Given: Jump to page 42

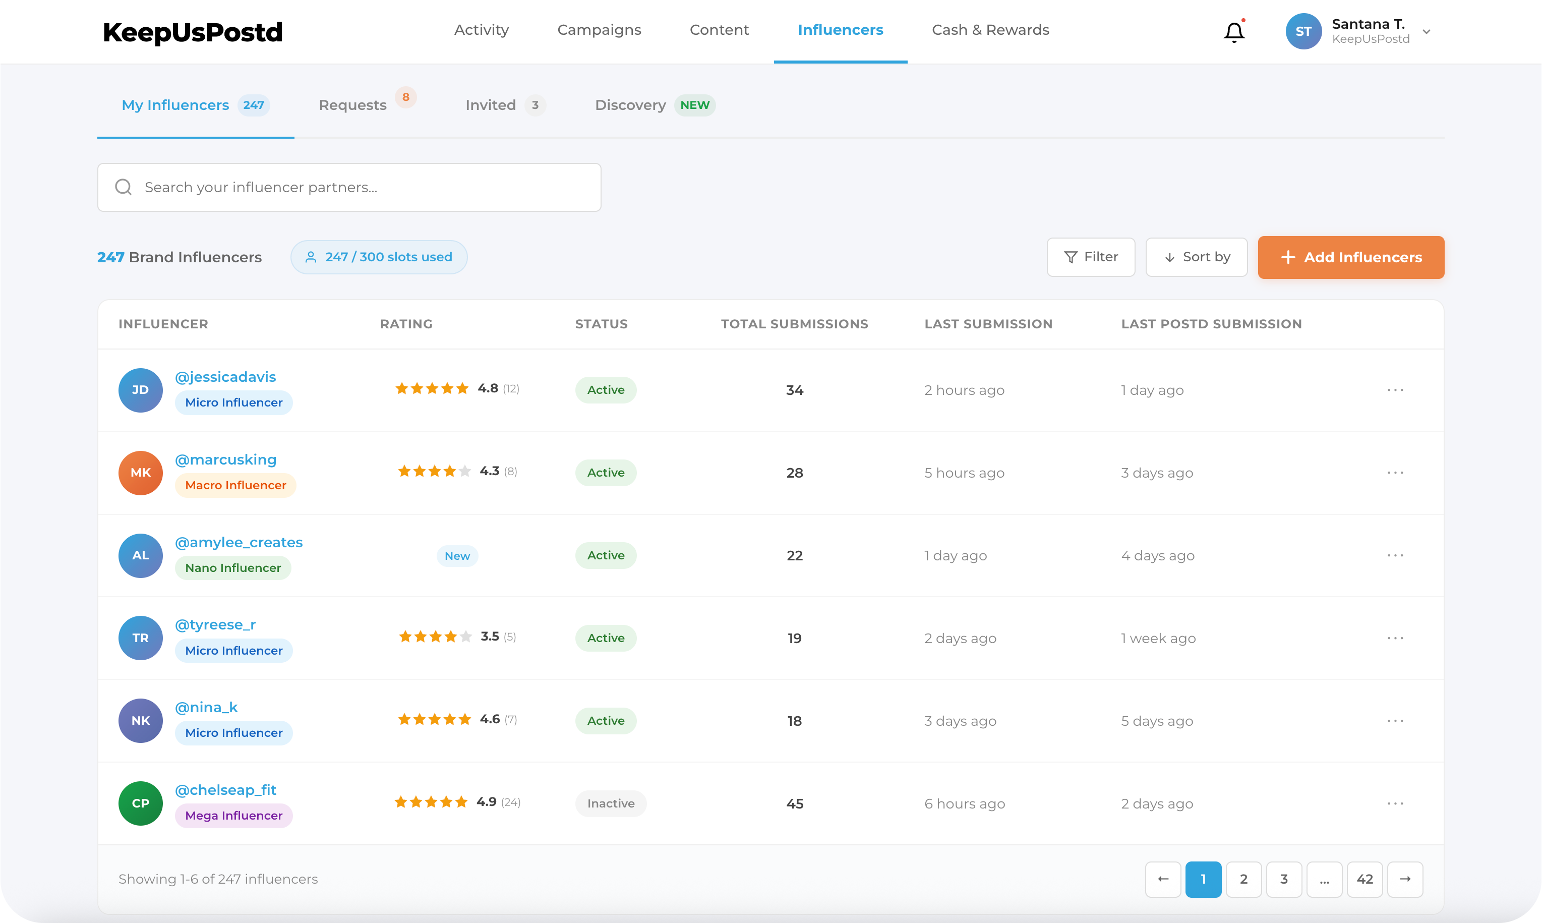Looking at the screenshot, I should (x=1364, y=879).
